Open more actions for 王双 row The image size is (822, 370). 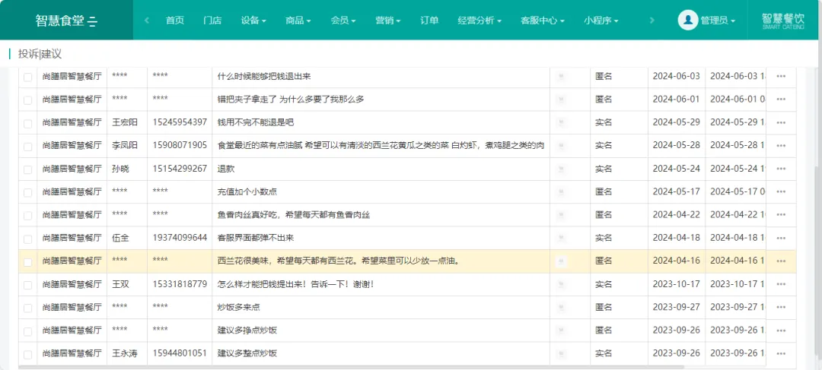click(x=781, y=285)
